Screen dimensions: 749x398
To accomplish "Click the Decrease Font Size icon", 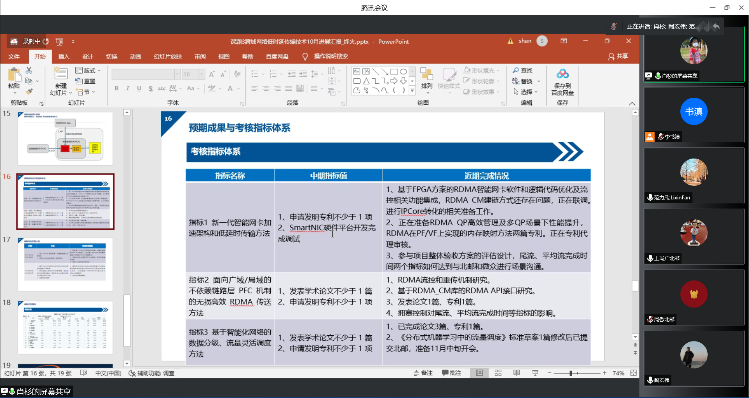I will (x=223, y=74).
